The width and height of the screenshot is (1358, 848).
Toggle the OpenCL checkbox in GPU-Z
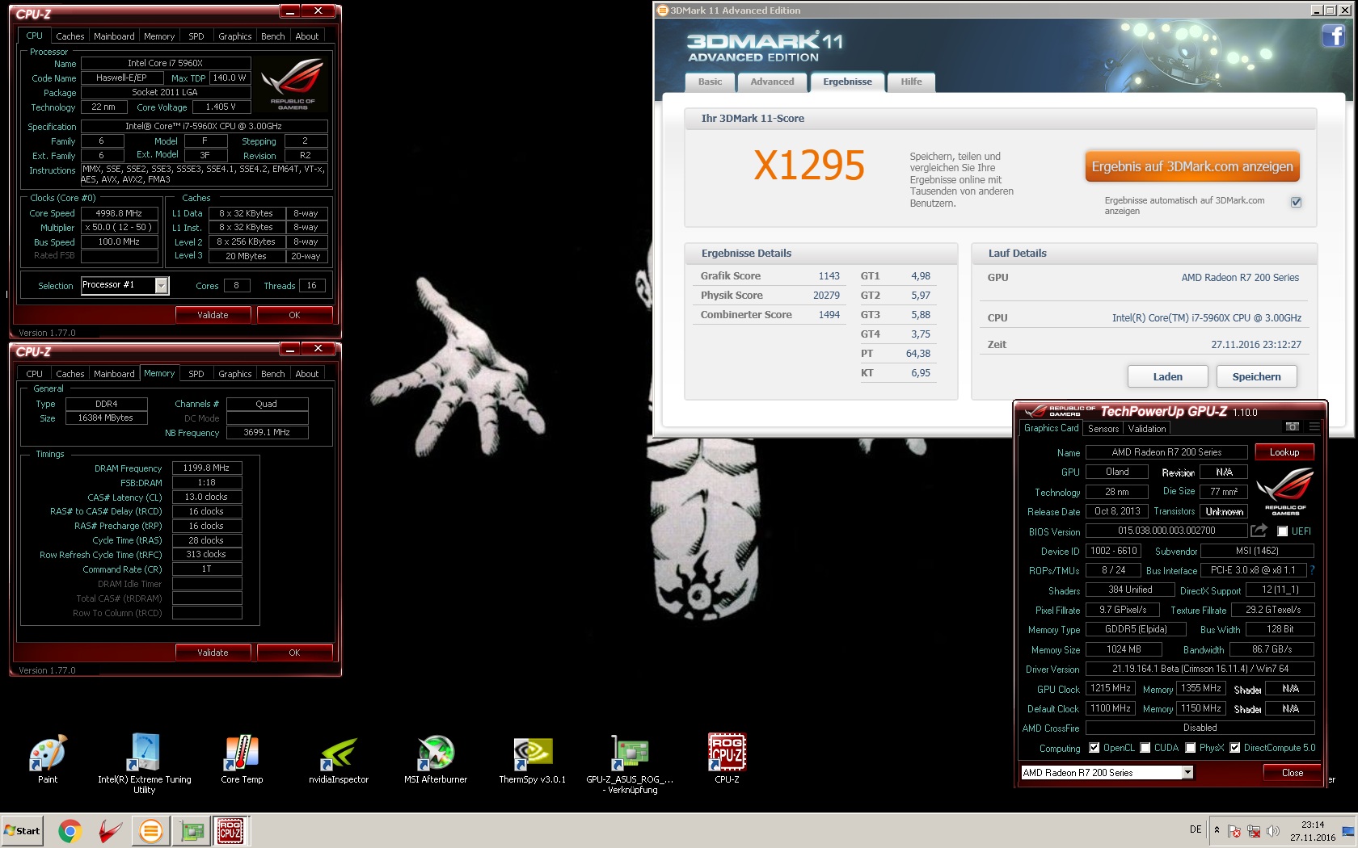coord(1094,748)
